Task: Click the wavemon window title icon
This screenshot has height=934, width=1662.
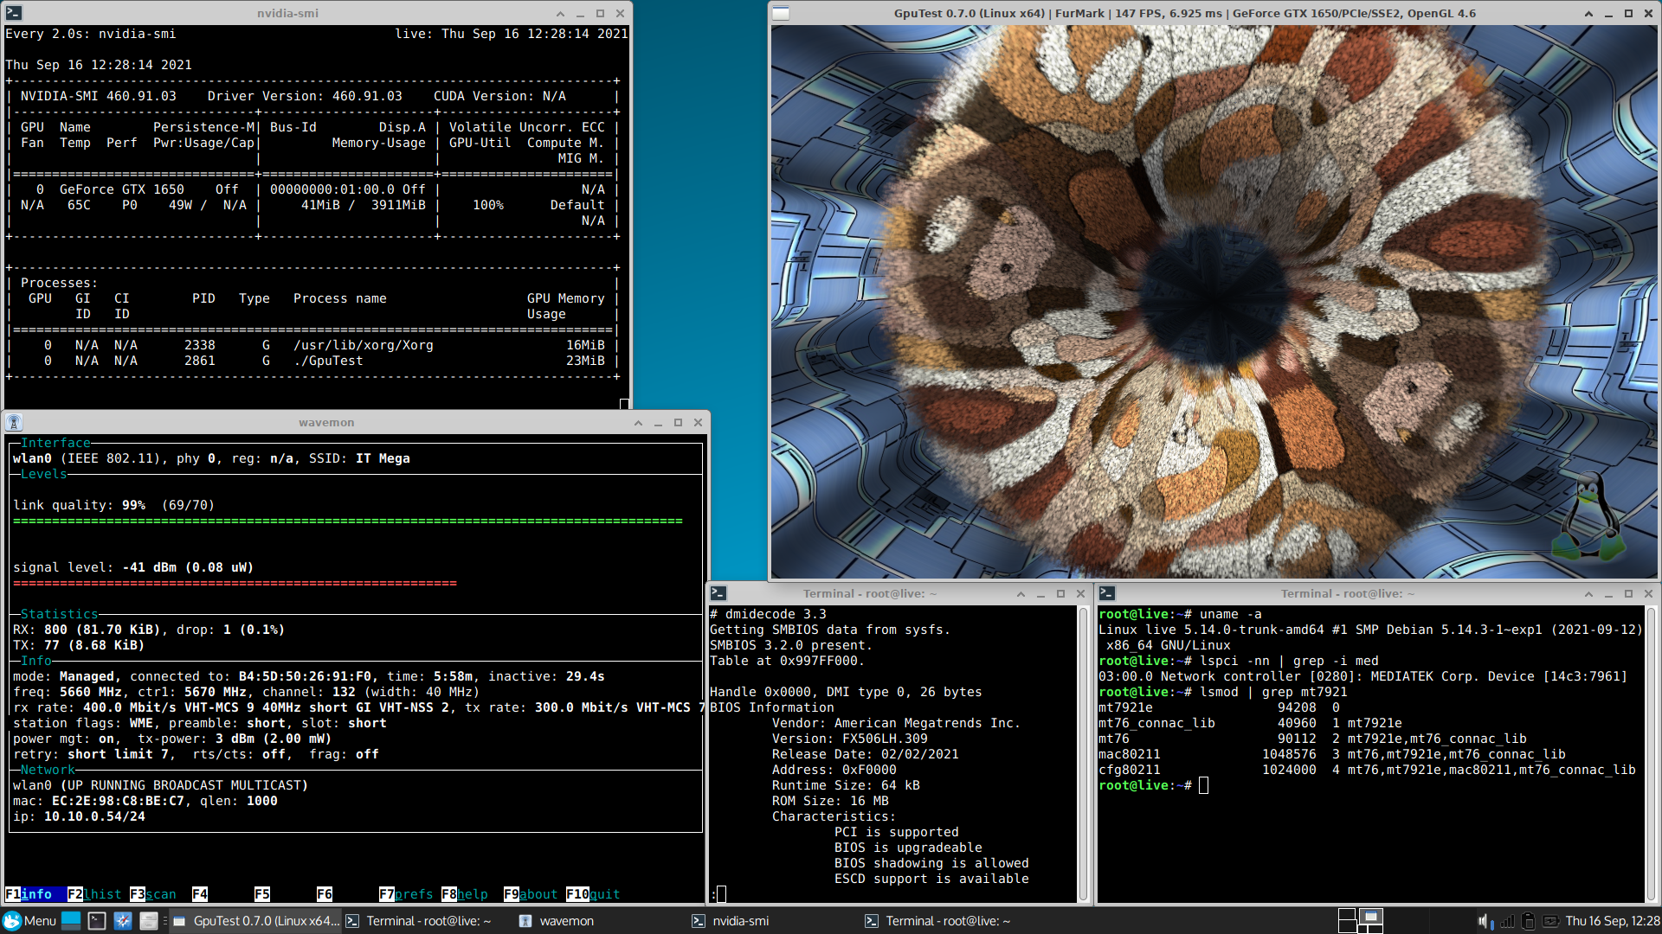Action: click(x=14, y=423)
